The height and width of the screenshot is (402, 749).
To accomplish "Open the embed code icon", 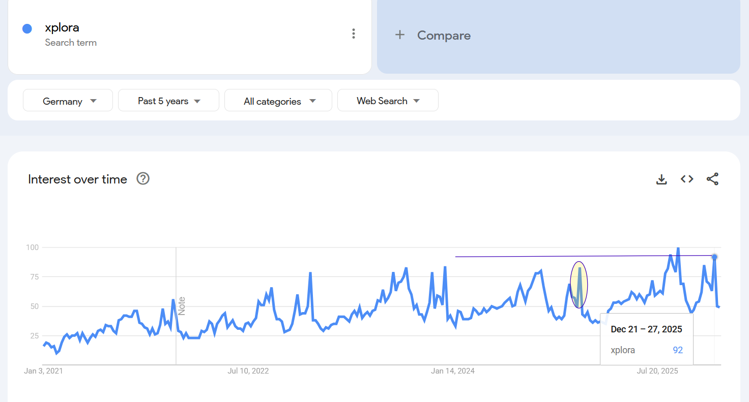I will [687, 179].
